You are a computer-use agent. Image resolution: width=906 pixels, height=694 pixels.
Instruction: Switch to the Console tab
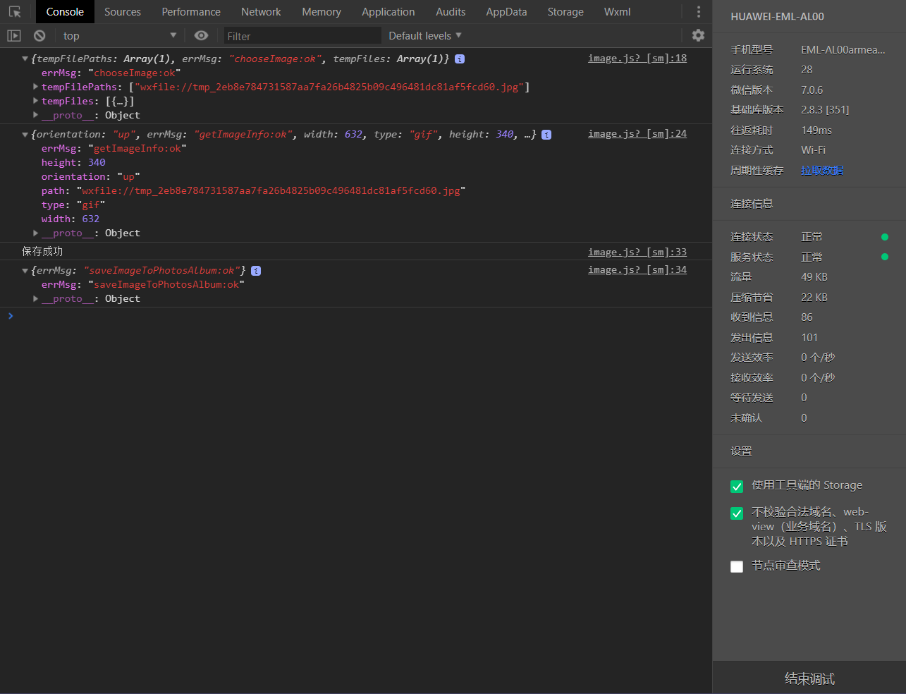click(x=65, y=12)
